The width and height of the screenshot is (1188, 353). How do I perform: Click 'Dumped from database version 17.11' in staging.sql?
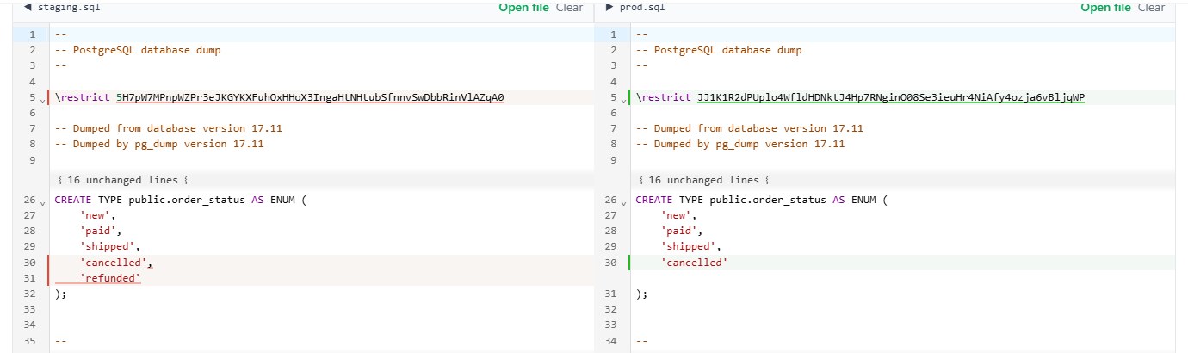[x=168, y=128]
